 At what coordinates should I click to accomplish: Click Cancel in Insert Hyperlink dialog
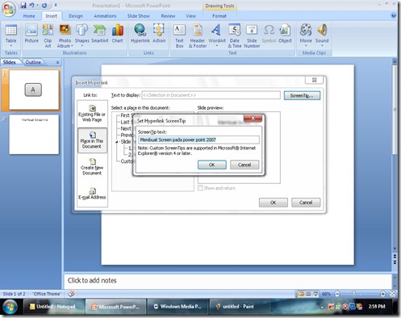pos(306,203)
